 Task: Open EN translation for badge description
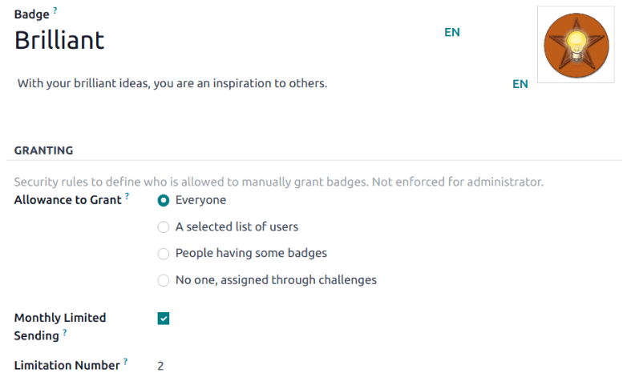520,83
